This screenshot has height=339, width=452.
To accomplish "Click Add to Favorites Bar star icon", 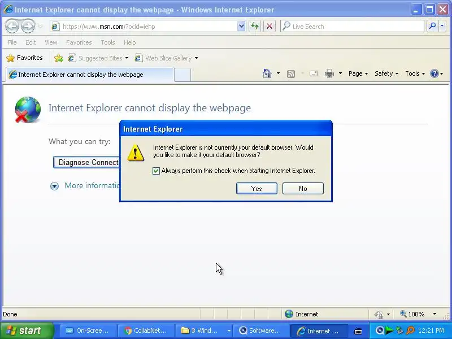I will (x=59, y=58).
